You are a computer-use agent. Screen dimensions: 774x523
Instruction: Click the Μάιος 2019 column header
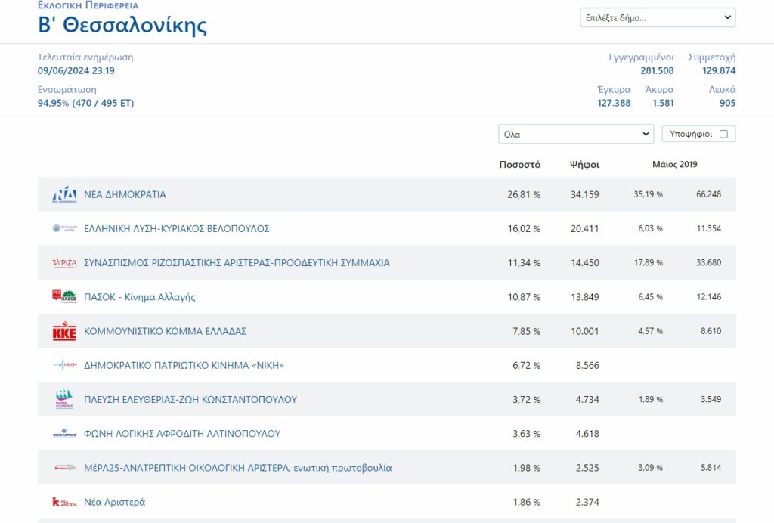click(x=675, y=164)
